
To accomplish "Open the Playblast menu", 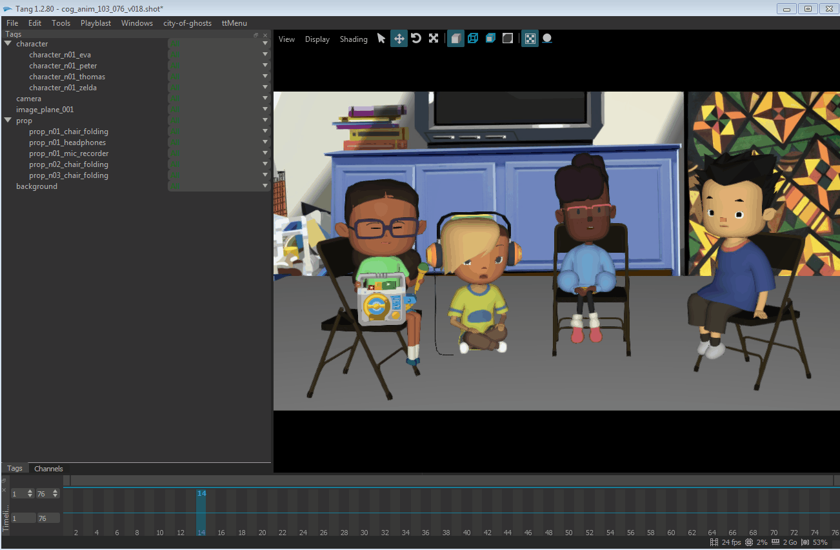I will tap(95, 23).
